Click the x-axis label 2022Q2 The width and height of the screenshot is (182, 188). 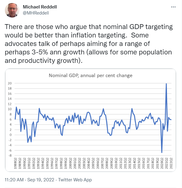click(171, 164)
